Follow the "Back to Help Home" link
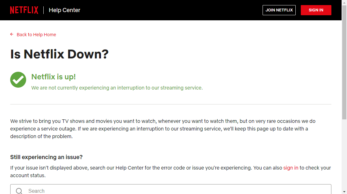This screenshot has width=347, height=194. pos(36,34)
